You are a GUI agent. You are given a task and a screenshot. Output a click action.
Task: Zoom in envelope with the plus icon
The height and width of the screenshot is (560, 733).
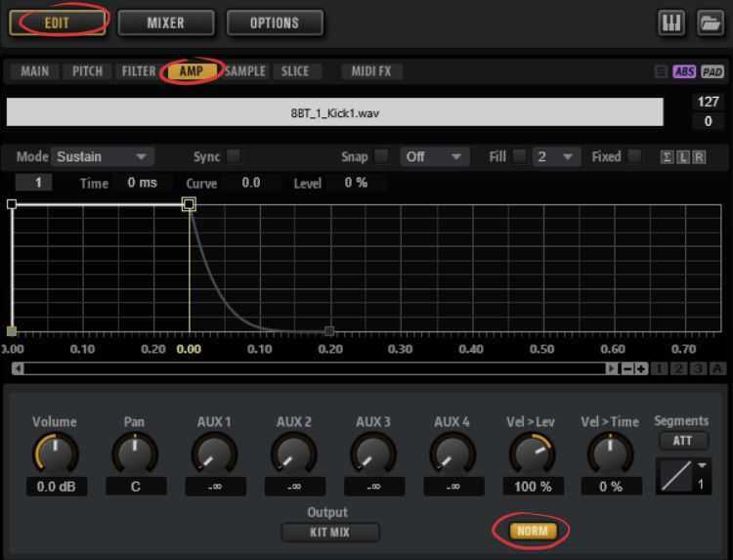pos(641,368)
